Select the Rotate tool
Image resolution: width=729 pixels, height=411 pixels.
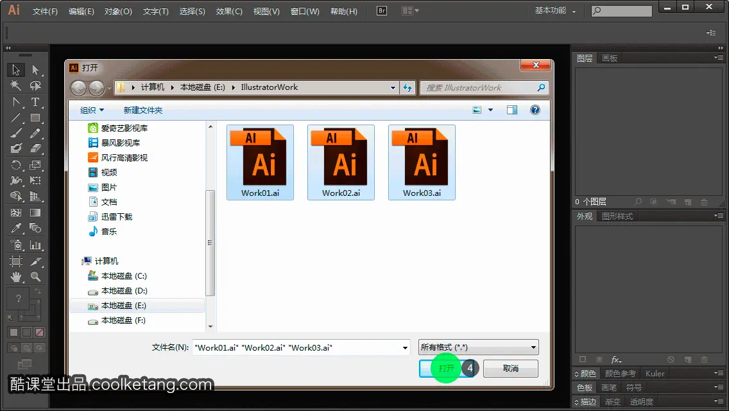pyautogui.click(x=16, y=165)
